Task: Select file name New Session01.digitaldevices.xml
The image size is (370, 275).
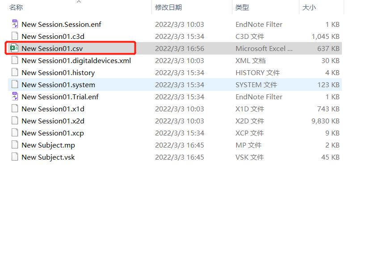Action: (x=76, y=61)
